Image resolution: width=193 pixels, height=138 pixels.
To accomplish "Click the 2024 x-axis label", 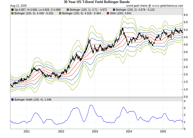I will click(x=129, y=131).
